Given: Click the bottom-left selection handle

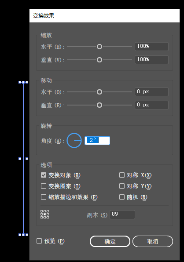Looking at the screenshot, I should [x=20, y=235].
